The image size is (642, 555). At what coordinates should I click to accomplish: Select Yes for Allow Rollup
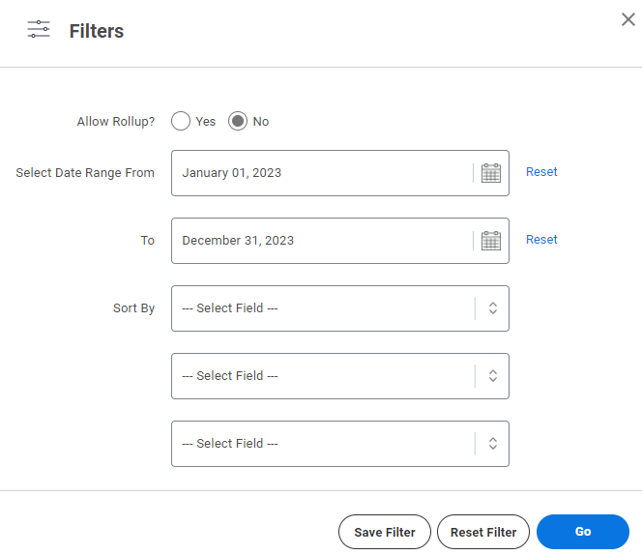181,121
